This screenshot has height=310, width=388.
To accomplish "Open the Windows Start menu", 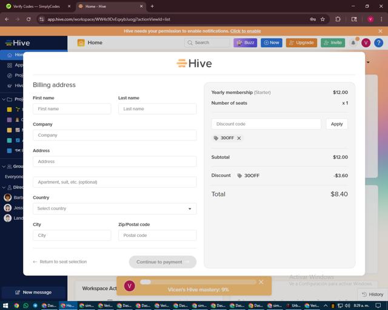I will 5,306.
